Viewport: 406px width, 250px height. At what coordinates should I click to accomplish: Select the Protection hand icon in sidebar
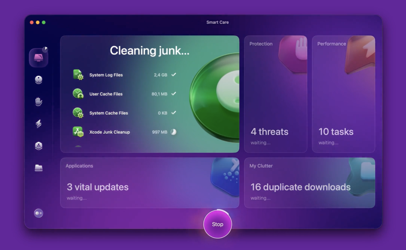tap(38, 102)
